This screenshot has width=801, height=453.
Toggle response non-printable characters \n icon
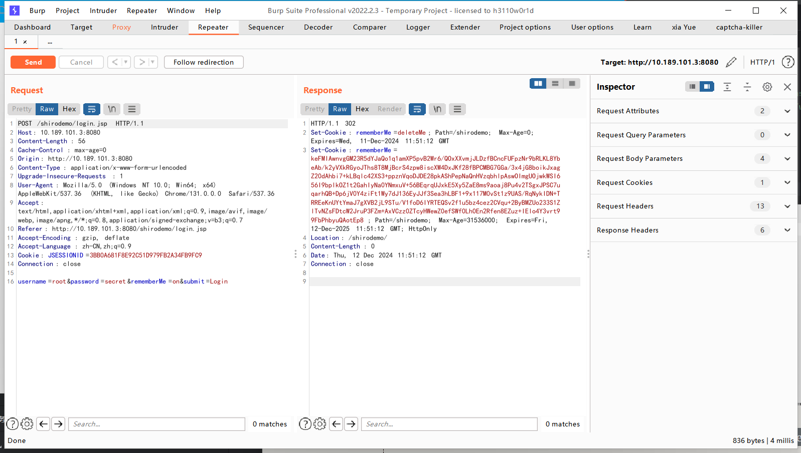click(x=437, y=109)
